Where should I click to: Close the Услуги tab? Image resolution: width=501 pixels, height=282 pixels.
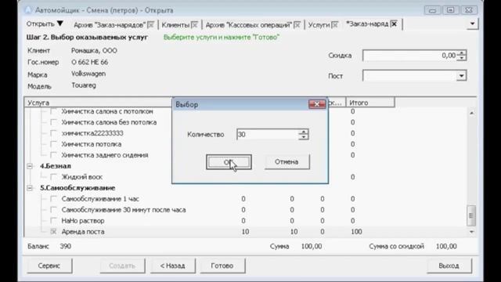[x=335, y=24]
